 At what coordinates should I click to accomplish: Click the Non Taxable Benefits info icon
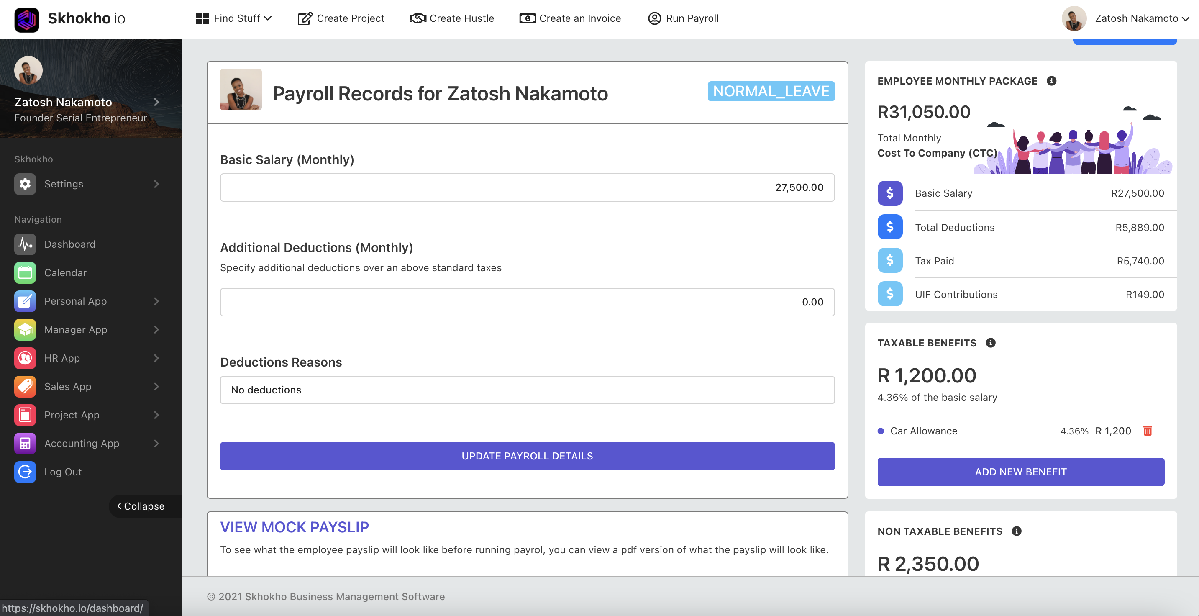click(x=1017, y=531)
